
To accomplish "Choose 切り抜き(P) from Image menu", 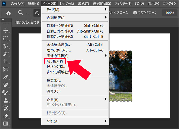I will pyautogui.click(x=55, y=61).
